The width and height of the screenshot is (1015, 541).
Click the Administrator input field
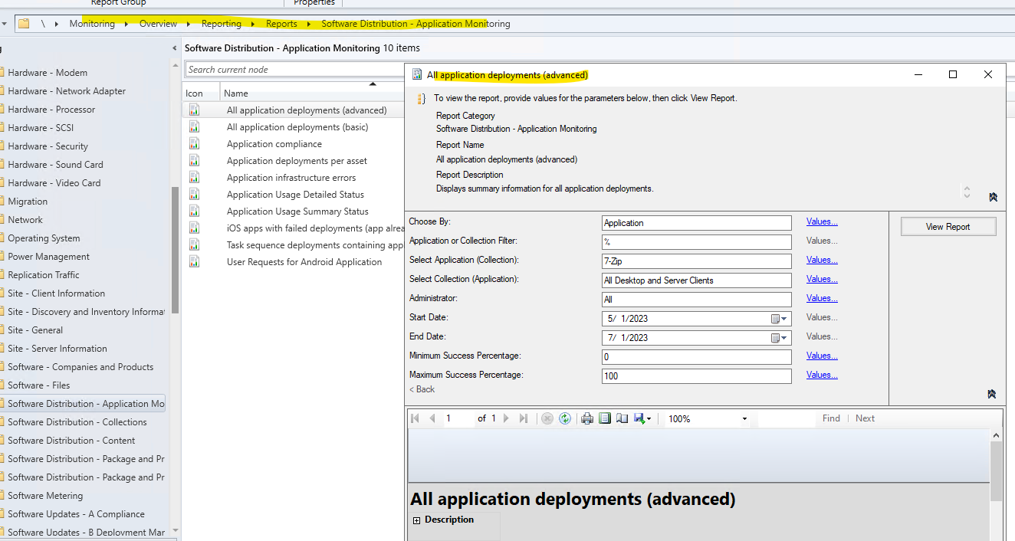[696, 300]
